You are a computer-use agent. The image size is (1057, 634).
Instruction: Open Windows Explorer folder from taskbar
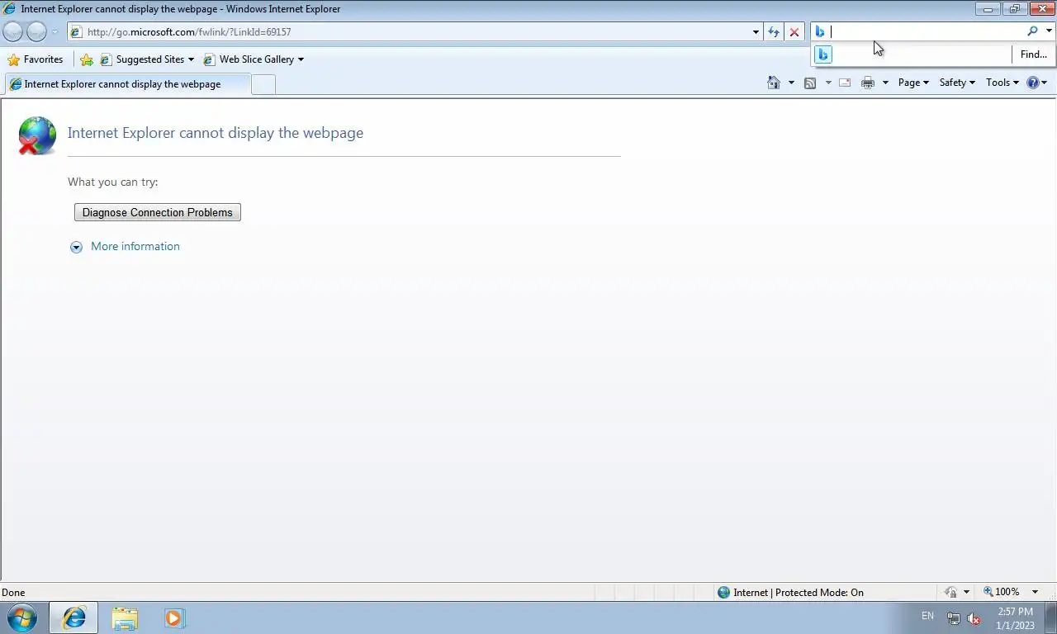[125, 617]
